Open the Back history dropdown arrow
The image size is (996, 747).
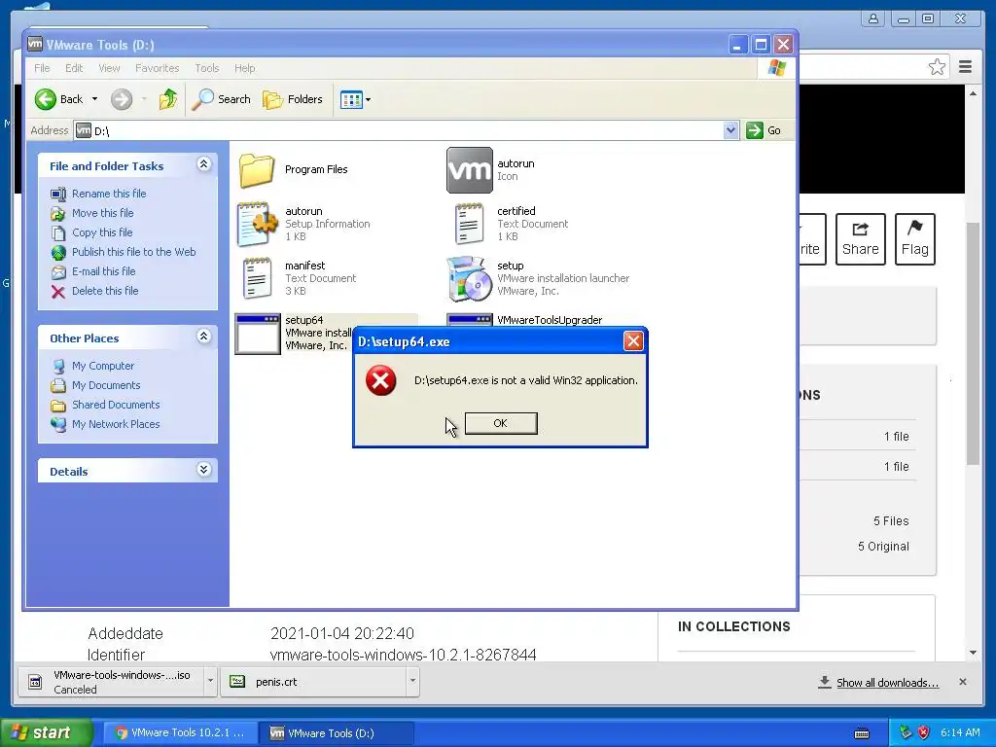click(94, 99)
